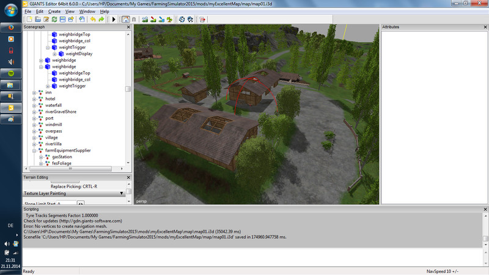The height and width of the screenshot is (275, 489).
Task: Open the View menu
Action: tap(70, 12)
